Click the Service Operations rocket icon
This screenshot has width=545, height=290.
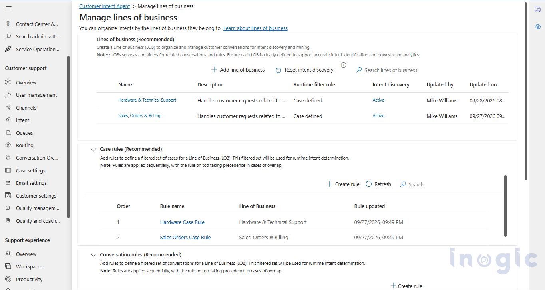tap(8, 49)
